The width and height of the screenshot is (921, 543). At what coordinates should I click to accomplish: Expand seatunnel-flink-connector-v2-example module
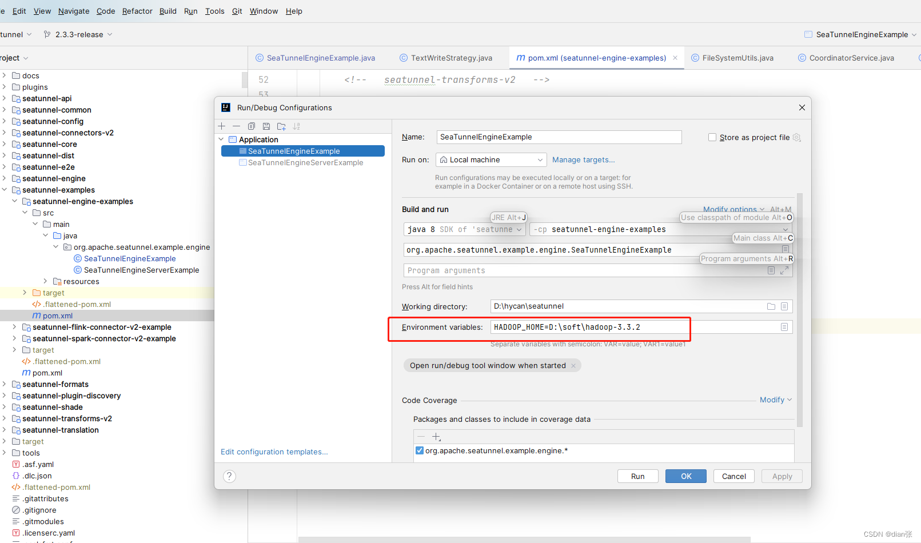click(14, 327)
